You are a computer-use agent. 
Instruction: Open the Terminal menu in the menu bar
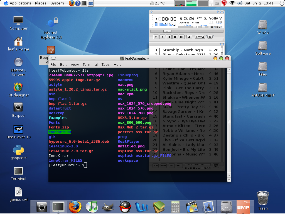tap(90, 65)
